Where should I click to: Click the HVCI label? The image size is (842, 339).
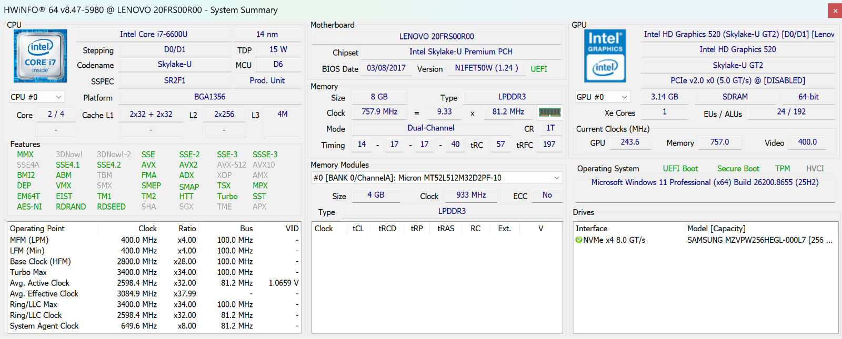815,169
